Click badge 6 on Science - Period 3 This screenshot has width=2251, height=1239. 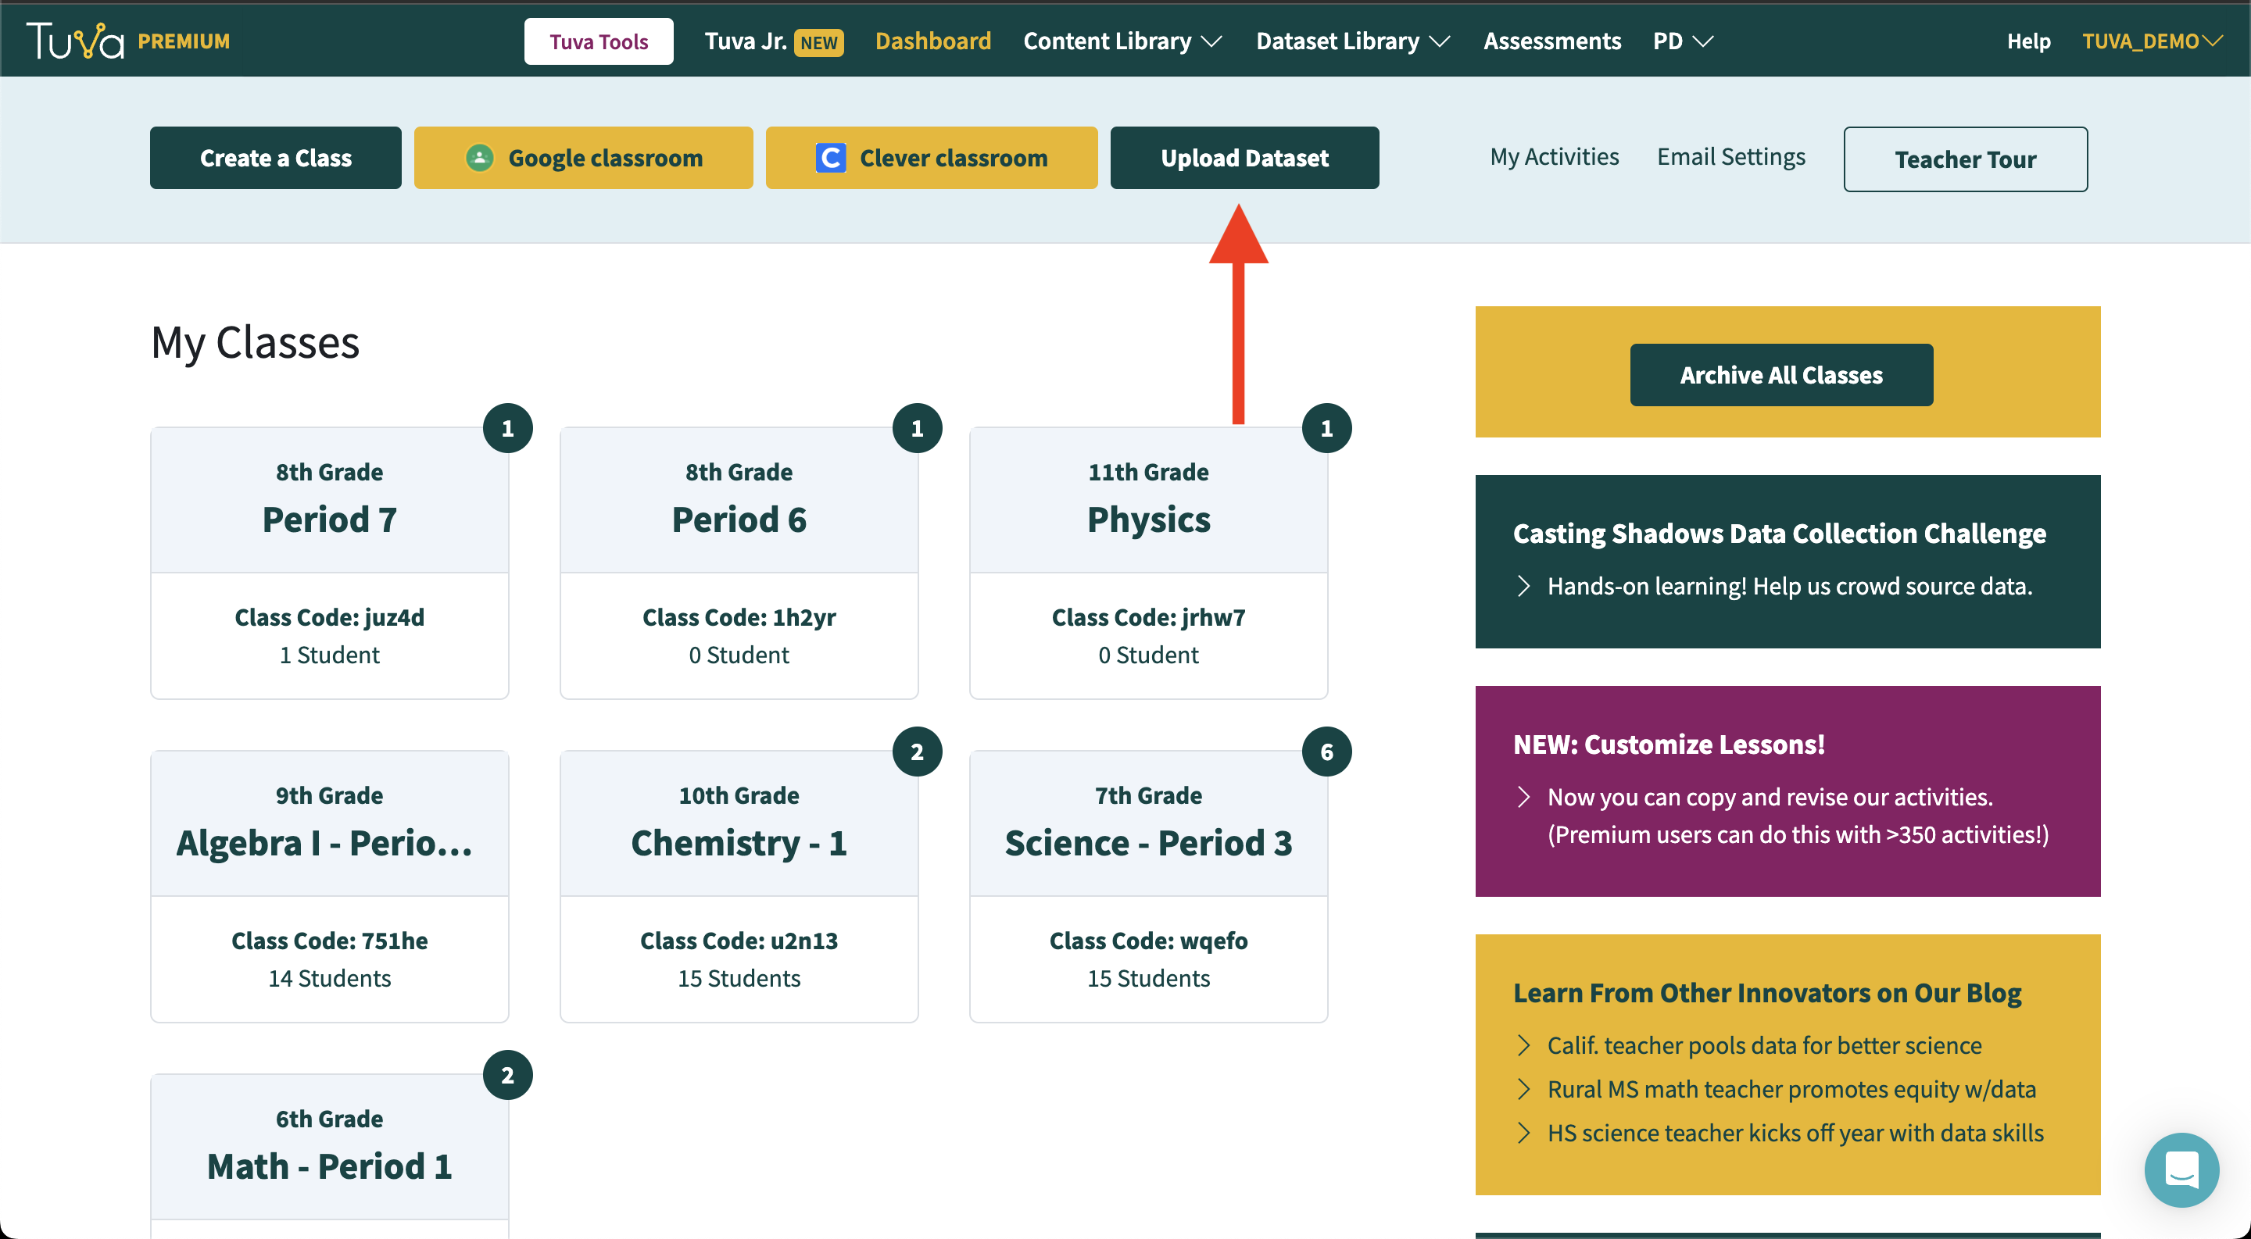tap(1326, 752)
